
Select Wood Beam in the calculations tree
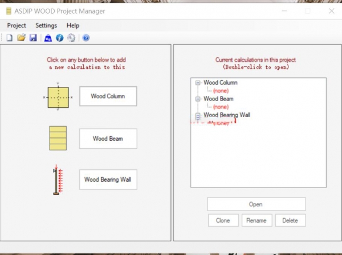coord(218,99)
